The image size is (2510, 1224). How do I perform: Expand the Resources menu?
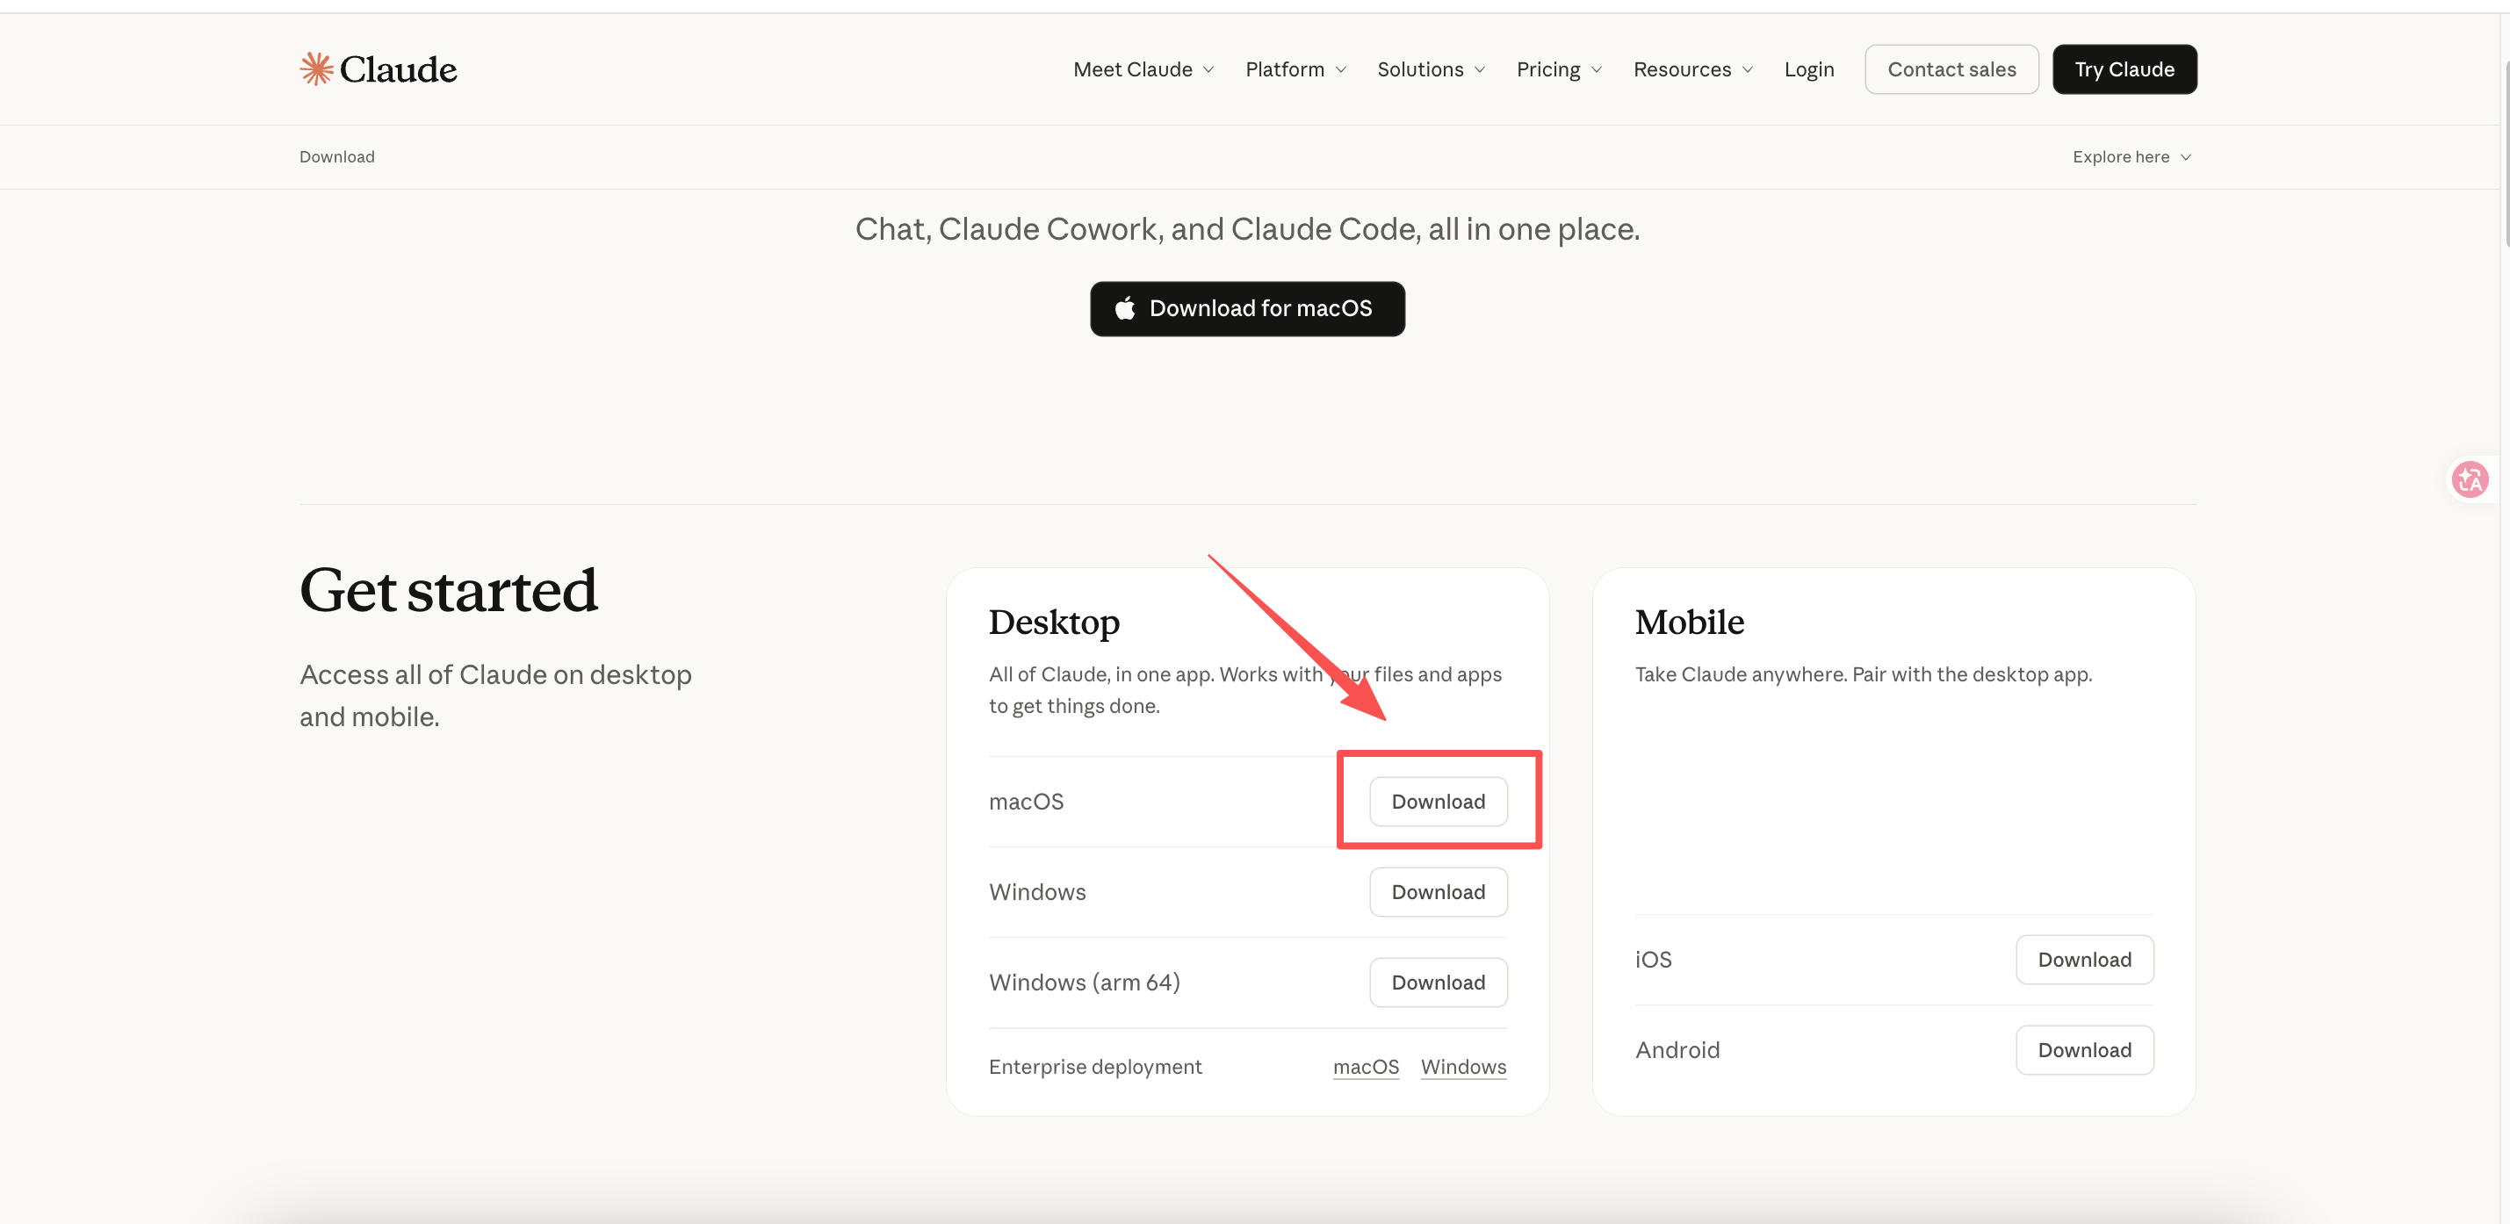(x=1692, y=70)
